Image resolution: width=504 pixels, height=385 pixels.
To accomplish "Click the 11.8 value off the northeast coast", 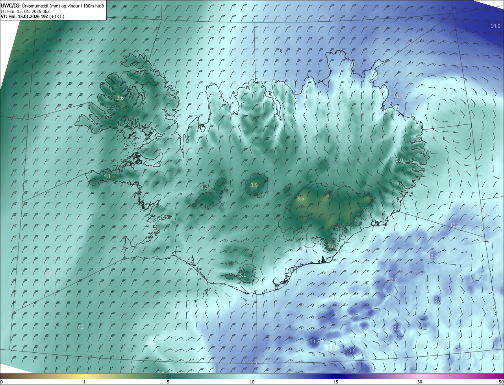I will click(398, 96).
